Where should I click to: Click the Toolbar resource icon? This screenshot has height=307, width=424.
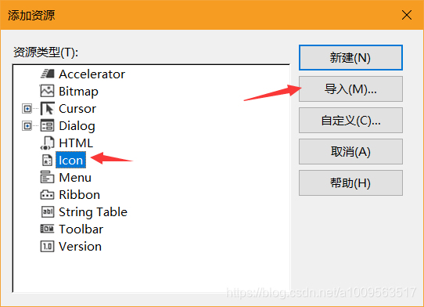point(47,229)
